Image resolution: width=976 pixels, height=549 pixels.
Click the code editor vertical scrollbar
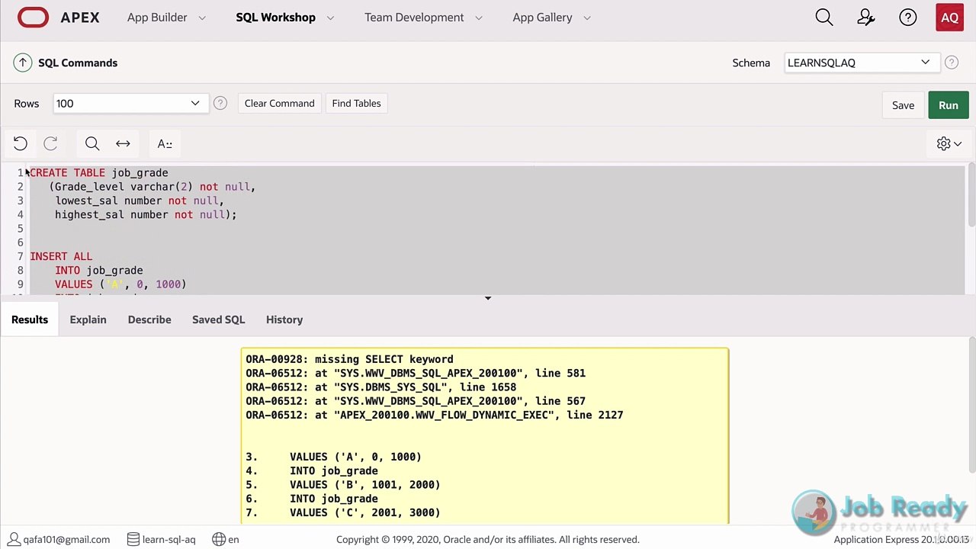tap(971, 195)
